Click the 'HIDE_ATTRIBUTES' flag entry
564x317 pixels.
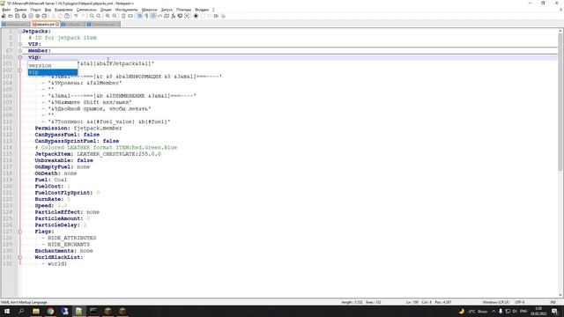tap(72, 238)
